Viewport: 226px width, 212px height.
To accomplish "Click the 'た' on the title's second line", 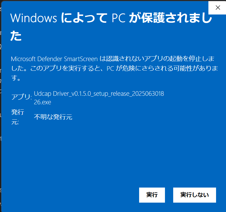I will click(x=16, y=36).
